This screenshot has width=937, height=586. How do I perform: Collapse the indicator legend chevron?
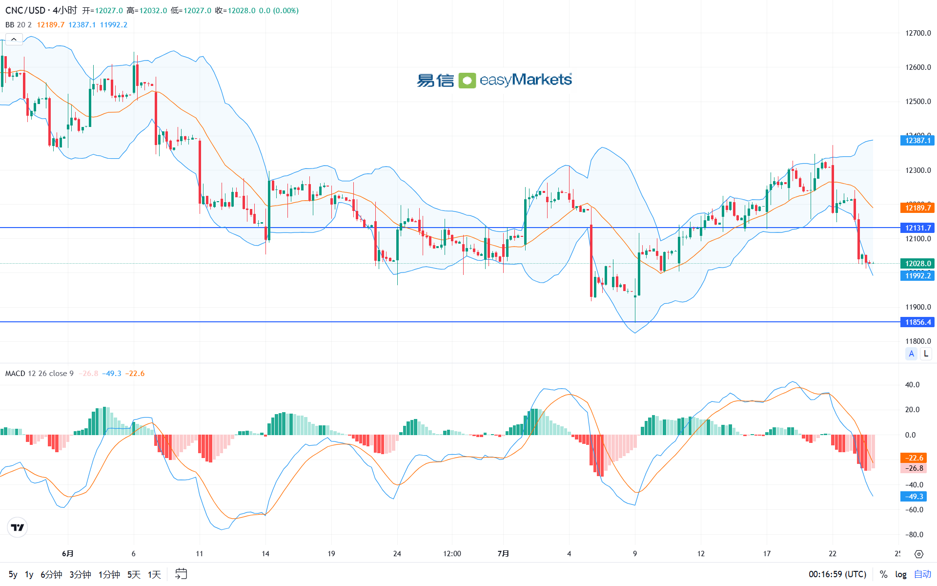pos(14,39)
